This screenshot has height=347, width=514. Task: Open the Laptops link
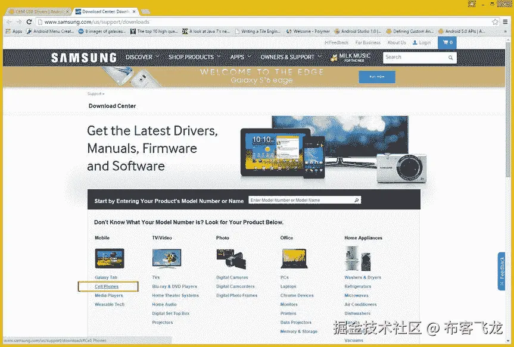pyautogui.click(x=288, y=286)
